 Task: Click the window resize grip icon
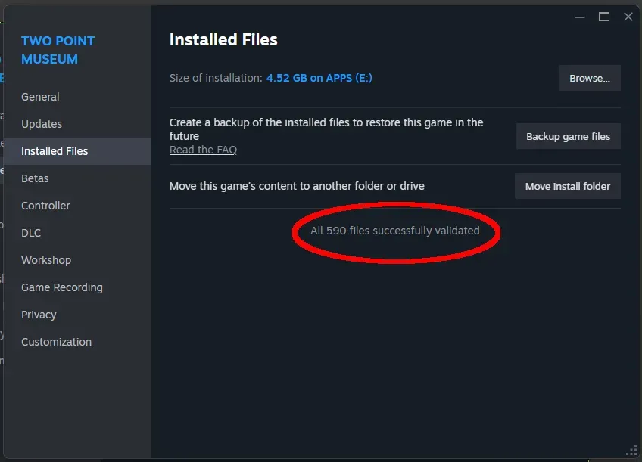631,451
